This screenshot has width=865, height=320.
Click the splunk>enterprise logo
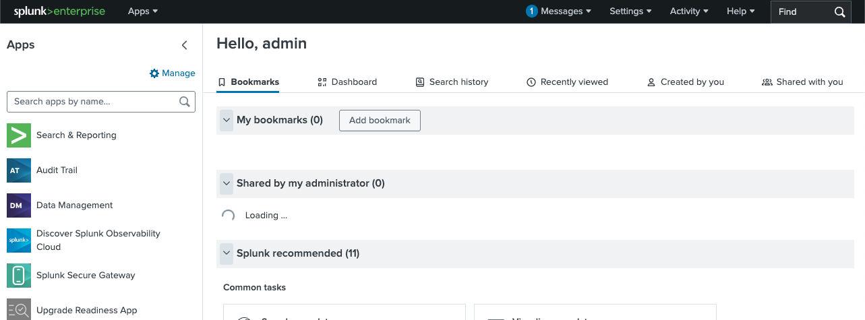coord(59,11)
